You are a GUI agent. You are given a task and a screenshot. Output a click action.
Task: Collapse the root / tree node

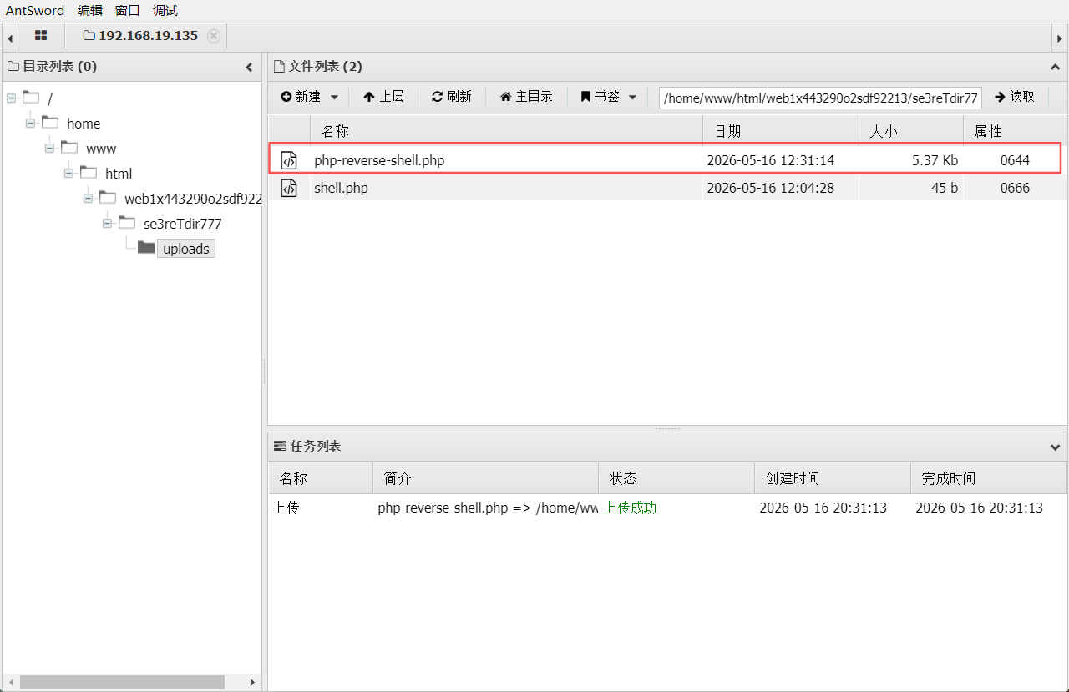click(11, 98)
